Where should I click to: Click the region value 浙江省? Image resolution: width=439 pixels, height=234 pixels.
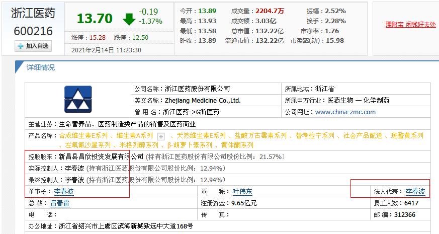click(325, 89)
